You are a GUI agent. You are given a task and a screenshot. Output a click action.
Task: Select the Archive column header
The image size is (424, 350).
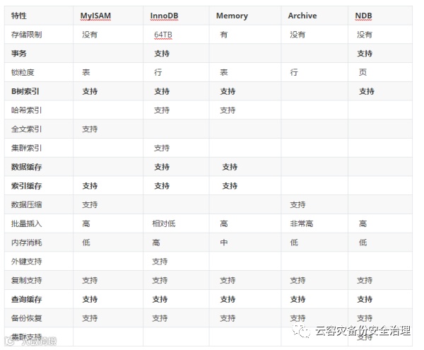pos(302,16)
